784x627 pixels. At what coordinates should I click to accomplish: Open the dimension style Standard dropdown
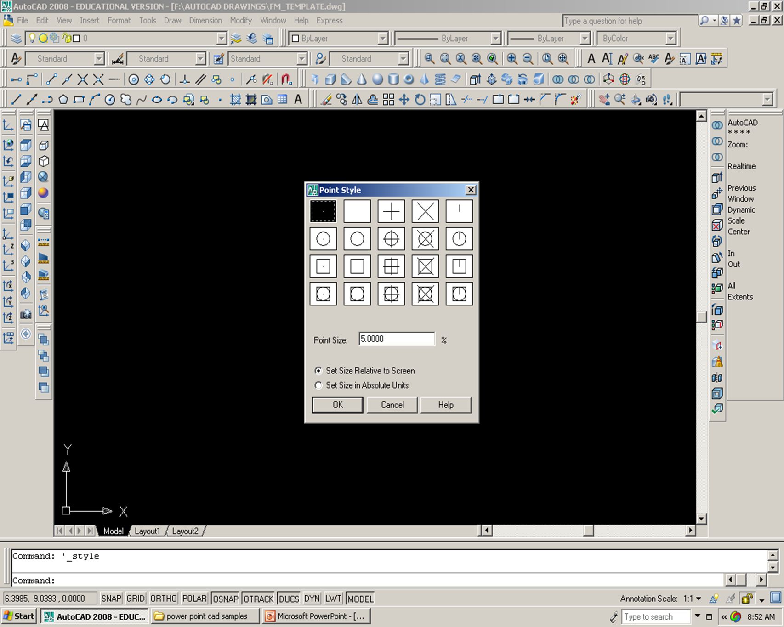pos(200,59)
